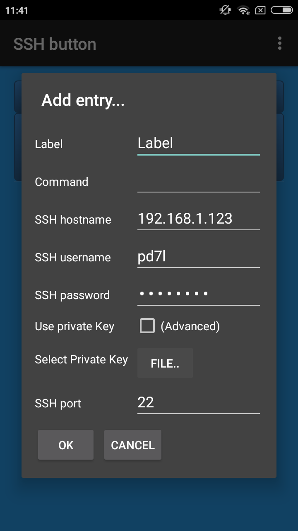Tap the Wi-Fi status icon
The width and height of the screenshot is (298, 531).
pos(244,10)
